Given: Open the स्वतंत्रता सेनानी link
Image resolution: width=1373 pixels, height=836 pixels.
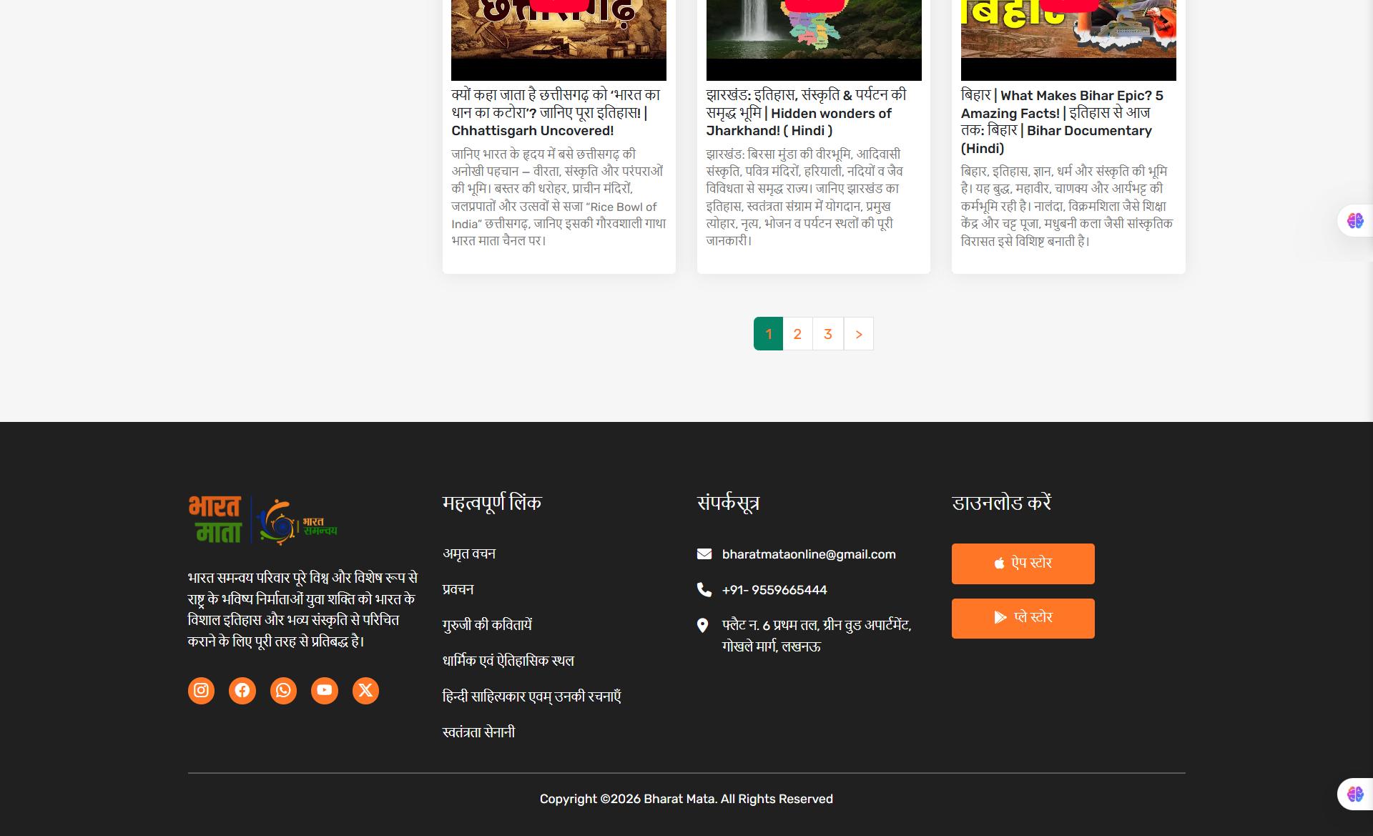Looking at the screenshot, I should tap(478, 732).
